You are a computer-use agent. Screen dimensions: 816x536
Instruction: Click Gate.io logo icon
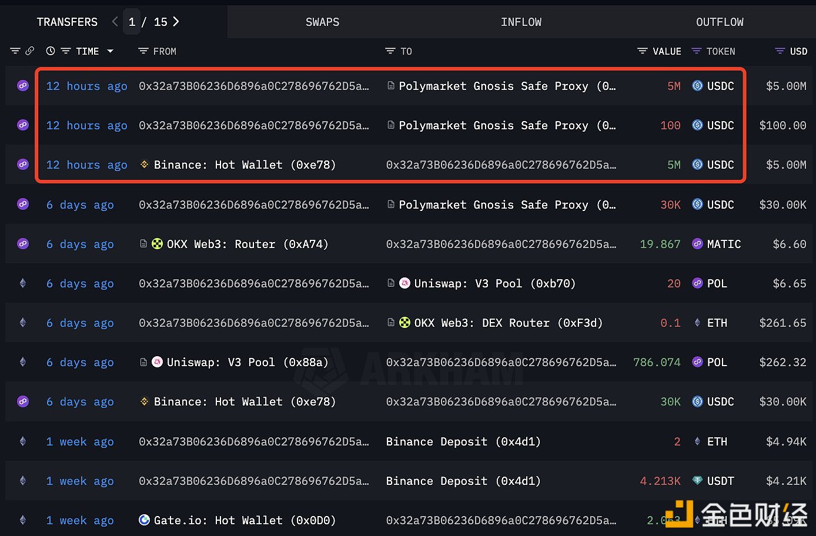(x=144, y=520)
